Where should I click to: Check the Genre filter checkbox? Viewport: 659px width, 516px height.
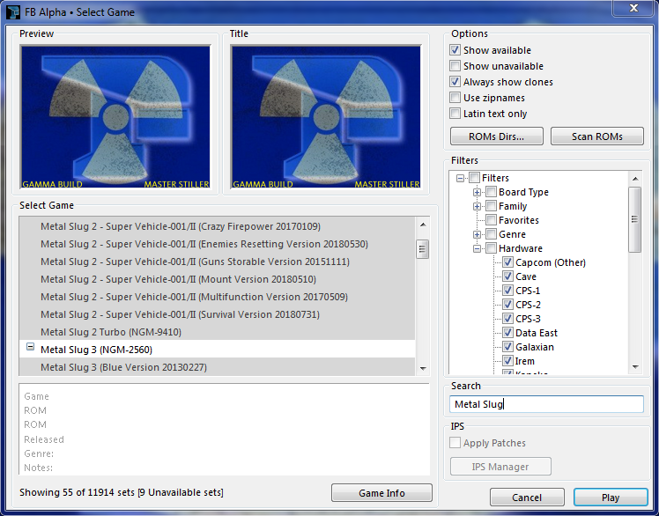tap(491, 234)
